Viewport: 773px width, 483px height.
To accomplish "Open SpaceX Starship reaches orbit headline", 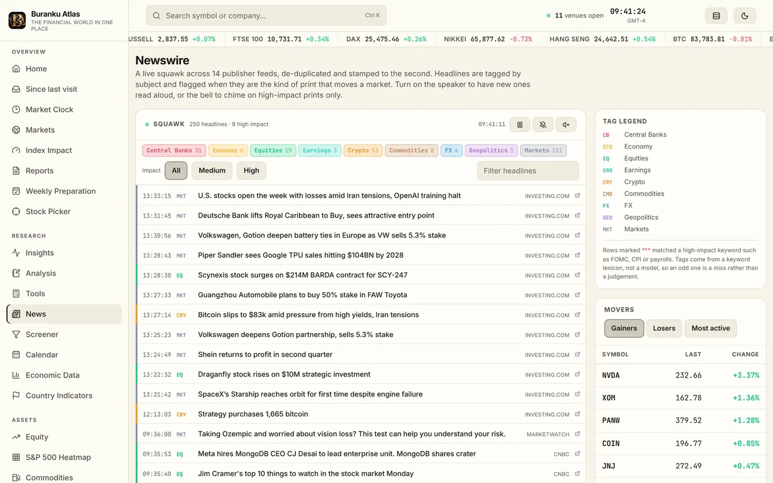I will pos(310,395).
